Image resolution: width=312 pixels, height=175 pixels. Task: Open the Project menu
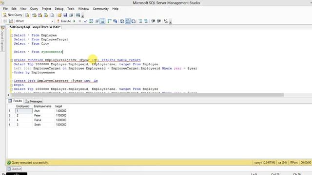coord(46,9)
